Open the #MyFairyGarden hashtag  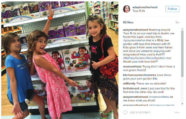click(x=134, y=58)
